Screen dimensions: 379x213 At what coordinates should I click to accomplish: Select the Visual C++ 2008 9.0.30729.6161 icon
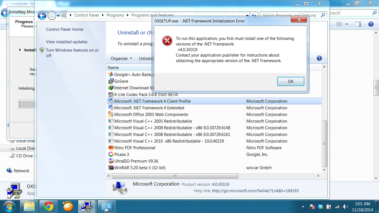pyautogui.click(x=111, y=134)
